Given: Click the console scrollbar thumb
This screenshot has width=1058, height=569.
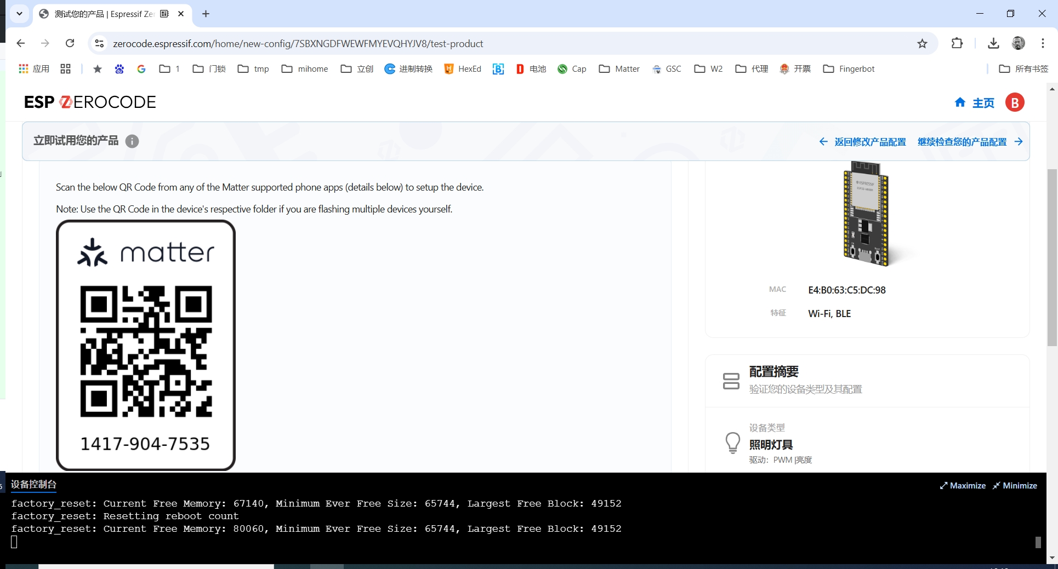Looking at the screenshot, I should [1038, 542].
